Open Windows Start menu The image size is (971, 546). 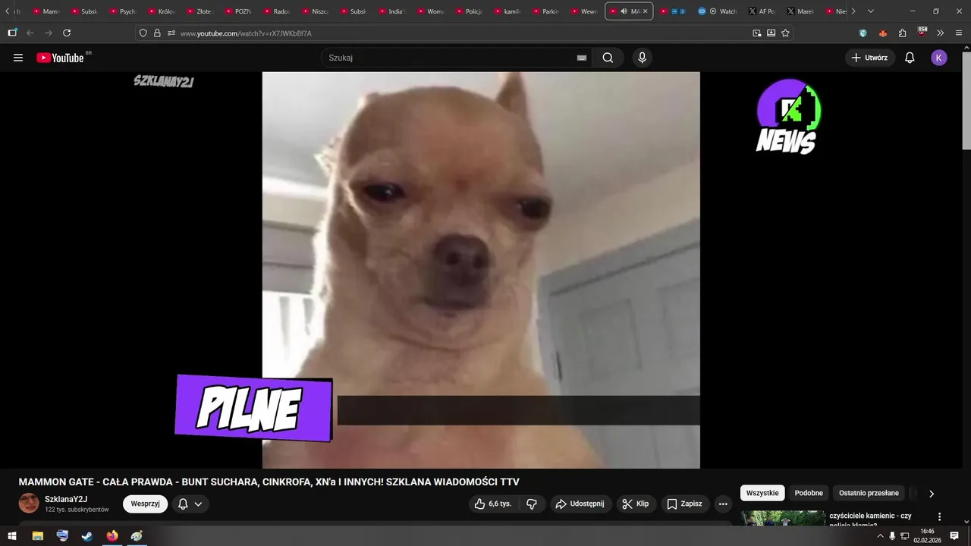coord(12,536)
